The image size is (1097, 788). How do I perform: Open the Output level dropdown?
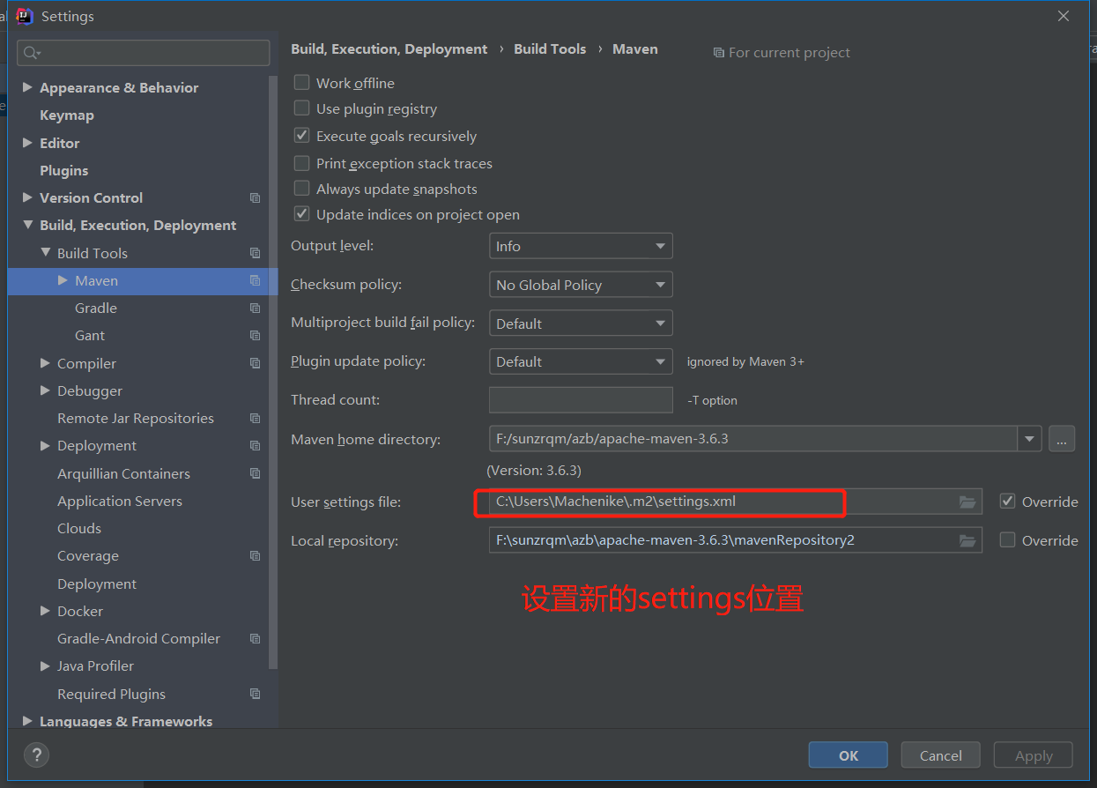pyautogui.click(x=581, y=246)
